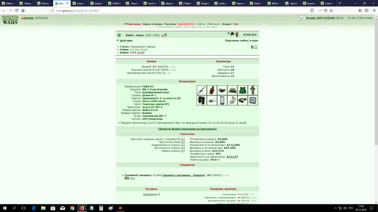Viewport: 378px width, 212px height.
Task: Open the Firefox library icon
Action: (x=360, y=10)
